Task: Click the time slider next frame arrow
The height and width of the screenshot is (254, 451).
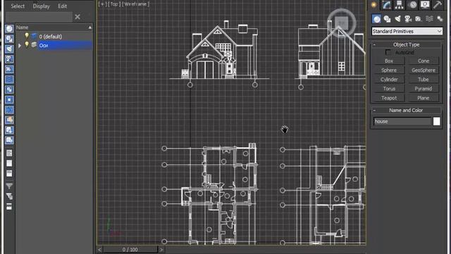Action: pyautogui.click(x=161, y=250)
